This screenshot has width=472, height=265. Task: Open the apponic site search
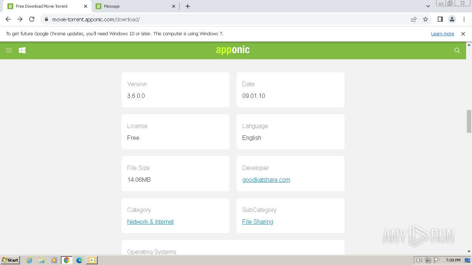pos(457,50)
